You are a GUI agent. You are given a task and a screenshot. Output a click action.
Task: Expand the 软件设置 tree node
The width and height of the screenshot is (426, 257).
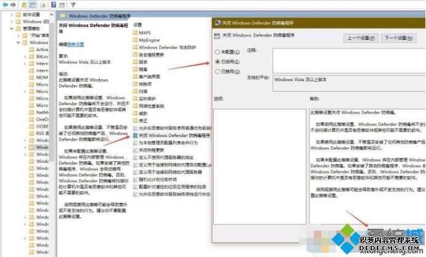pyautogui.click(x=12, y=15)
